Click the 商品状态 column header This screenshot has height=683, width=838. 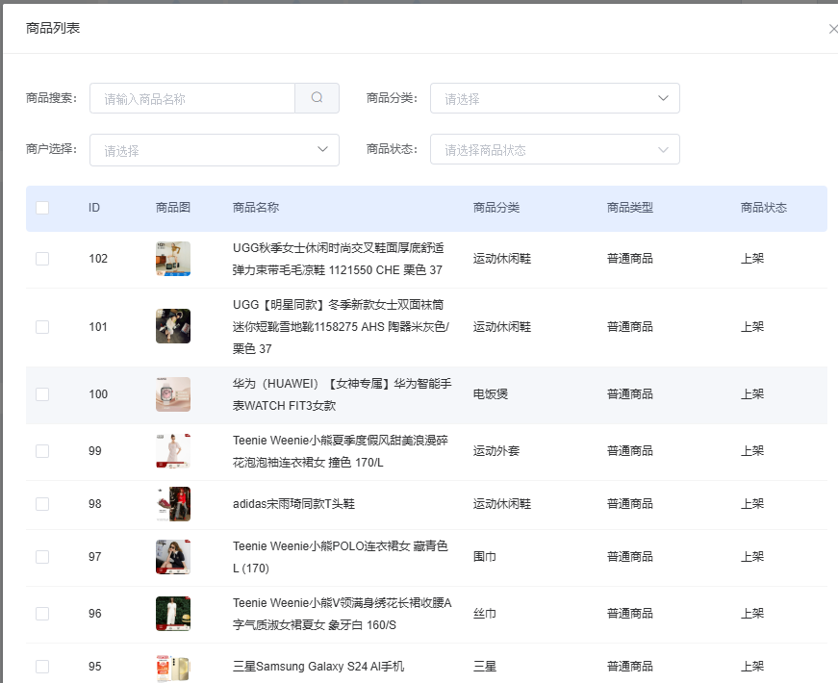tap(764, 208)
